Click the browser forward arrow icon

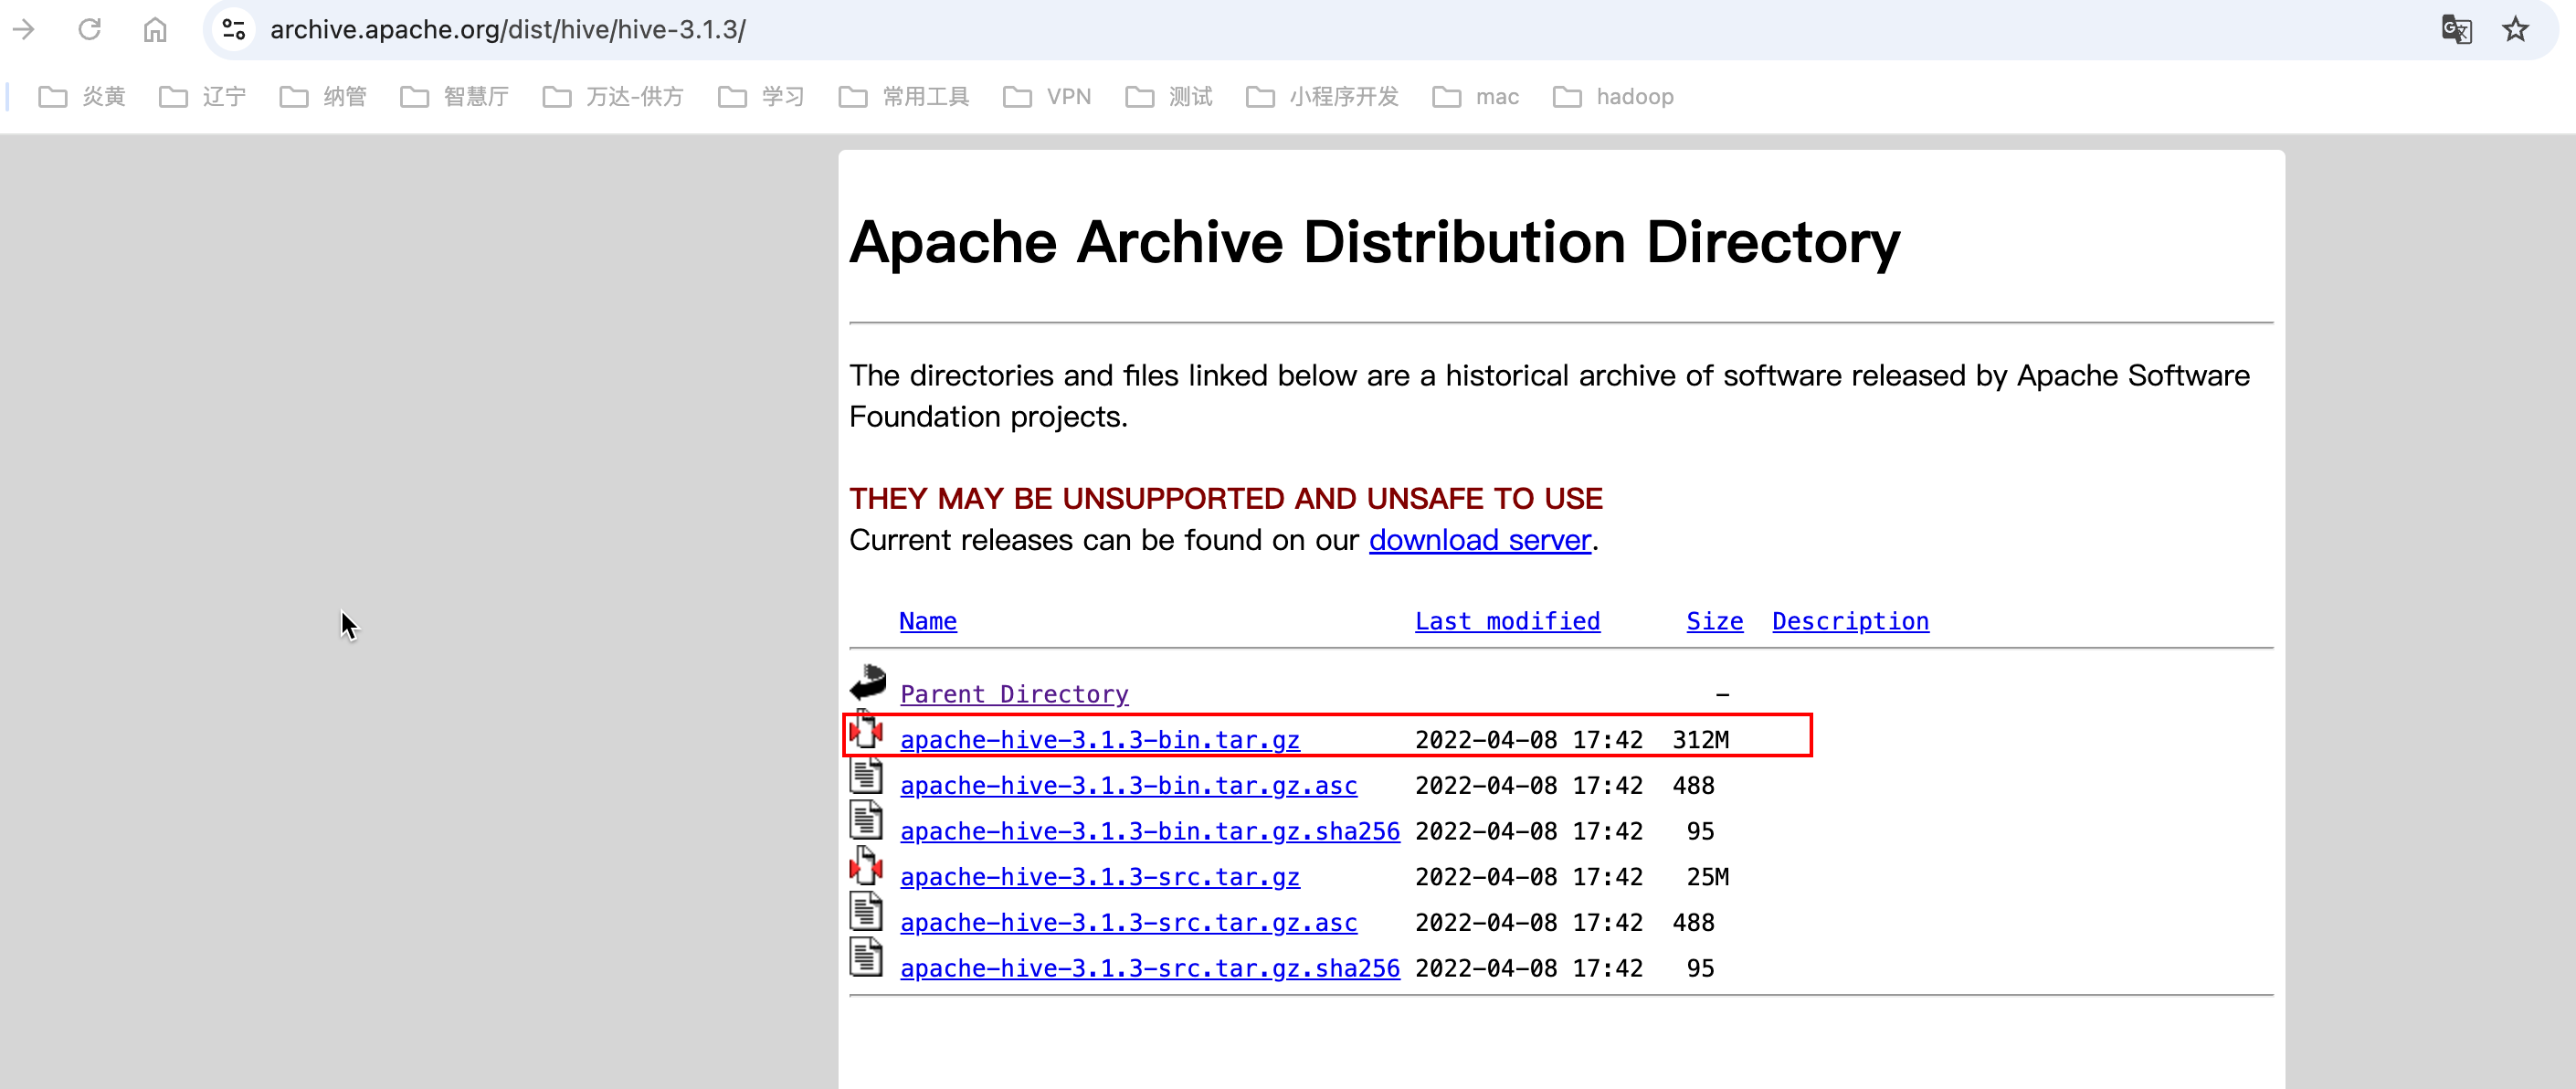point(24,30)
